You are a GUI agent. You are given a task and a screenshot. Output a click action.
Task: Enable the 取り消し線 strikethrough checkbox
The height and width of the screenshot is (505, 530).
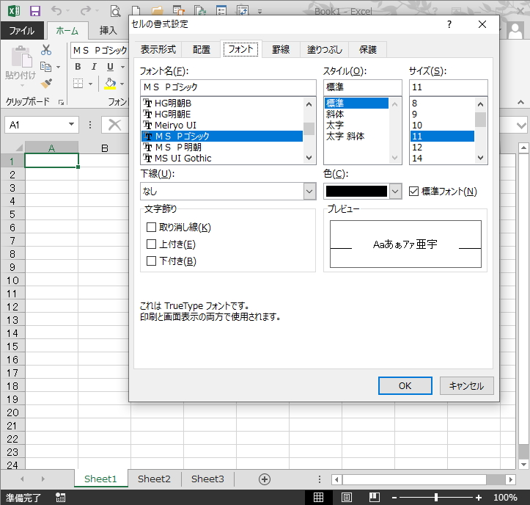pos(151,227)
